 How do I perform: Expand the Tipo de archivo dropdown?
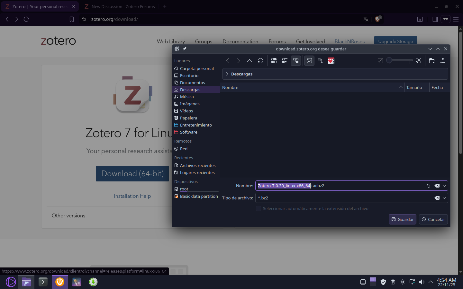(444, 198)
